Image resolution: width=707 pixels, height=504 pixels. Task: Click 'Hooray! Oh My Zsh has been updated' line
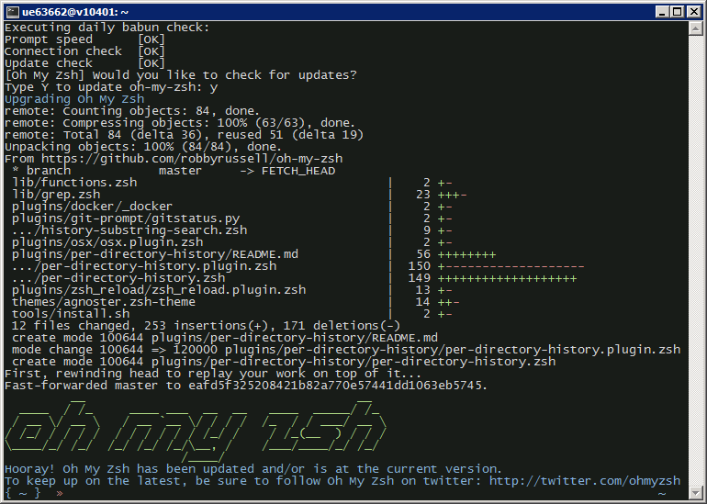coord(252,469)
